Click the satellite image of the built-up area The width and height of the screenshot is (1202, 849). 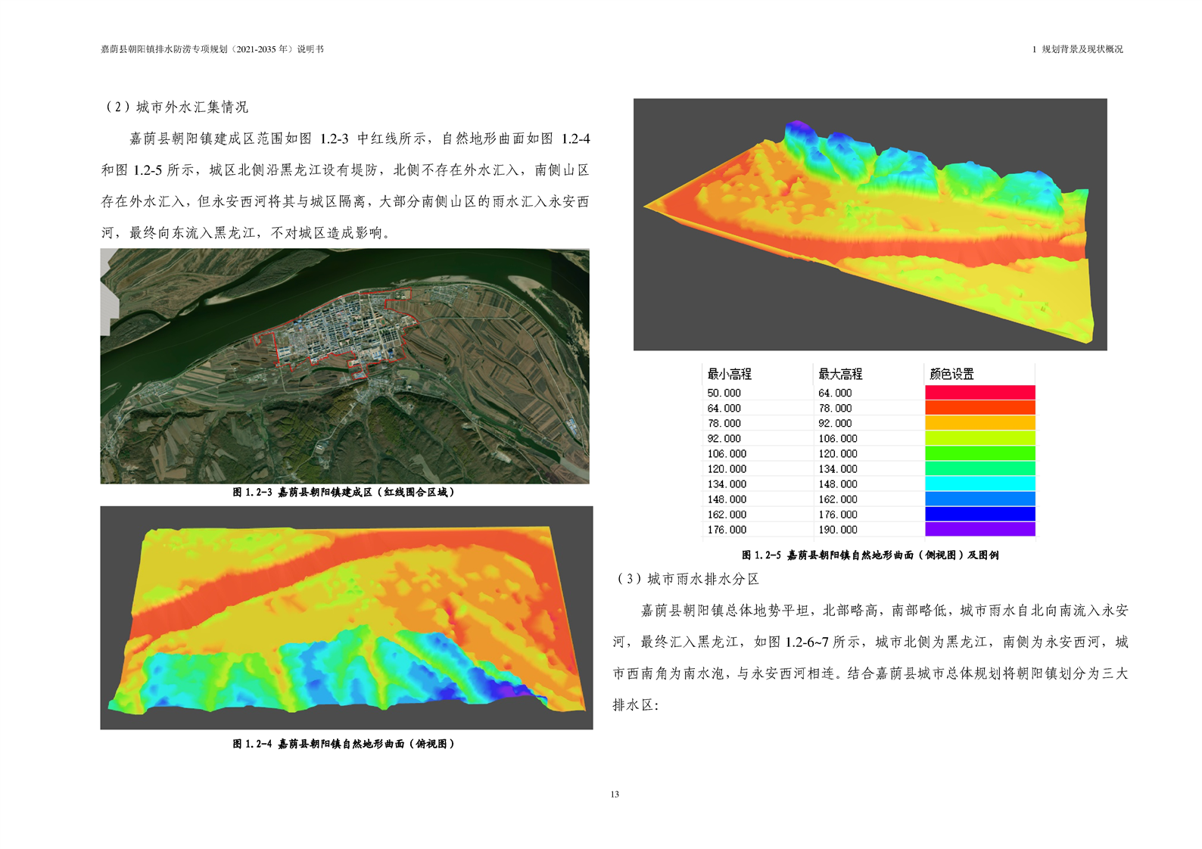pyautogui.click(x=344, y=366)
